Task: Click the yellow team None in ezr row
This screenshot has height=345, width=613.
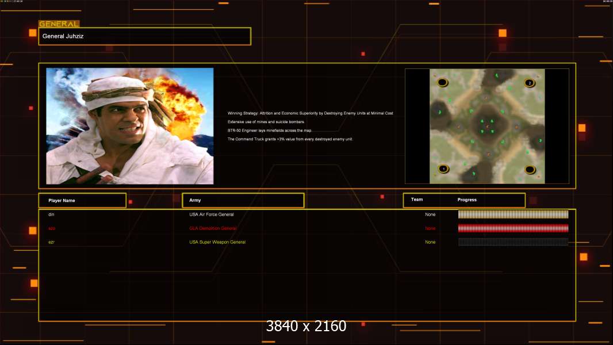Action: pos(430,242)
